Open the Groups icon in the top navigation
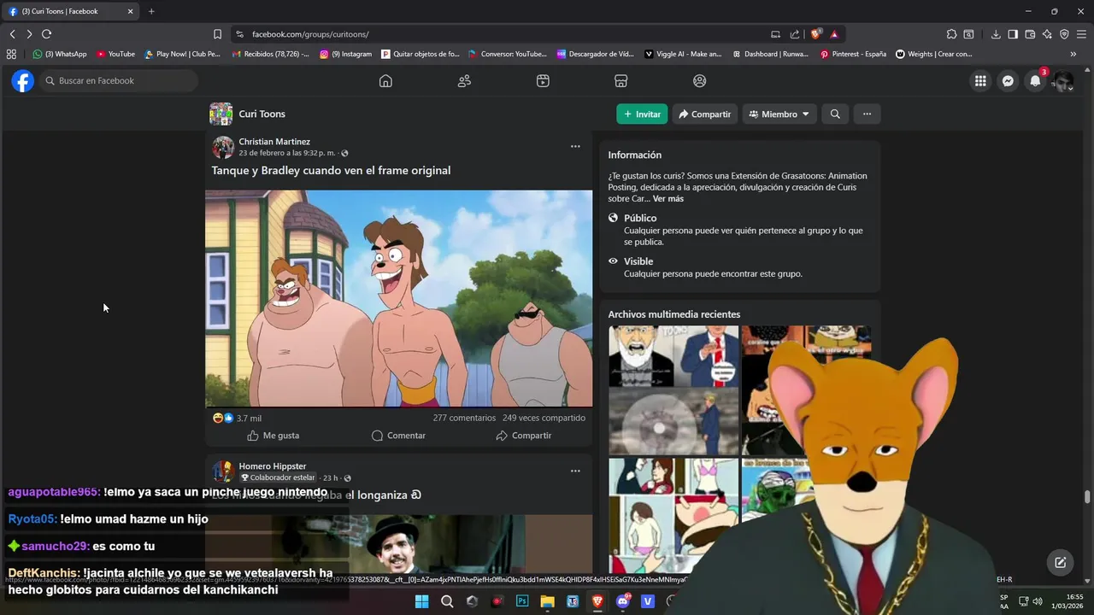The width and height of the screenshot is (1094, 615). tap(700, 80)
